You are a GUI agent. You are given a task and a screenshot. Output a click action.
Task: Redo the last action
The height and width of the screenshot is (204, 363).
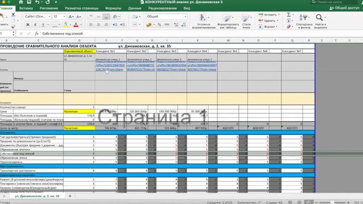point(48,2)
